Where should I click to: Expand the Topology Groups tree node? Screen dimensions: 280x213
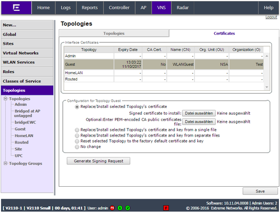coord(6,163)
